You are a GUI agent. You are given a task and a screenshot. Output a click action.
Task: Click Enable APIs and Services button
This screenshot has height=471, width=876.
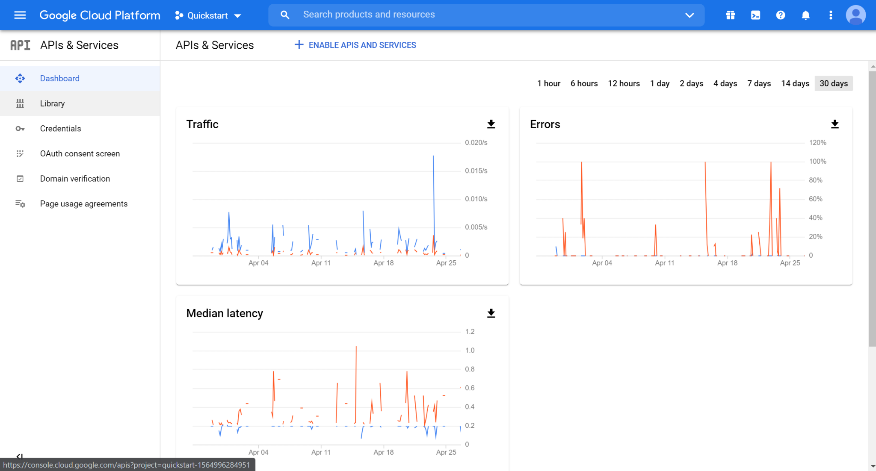[355, 45]
